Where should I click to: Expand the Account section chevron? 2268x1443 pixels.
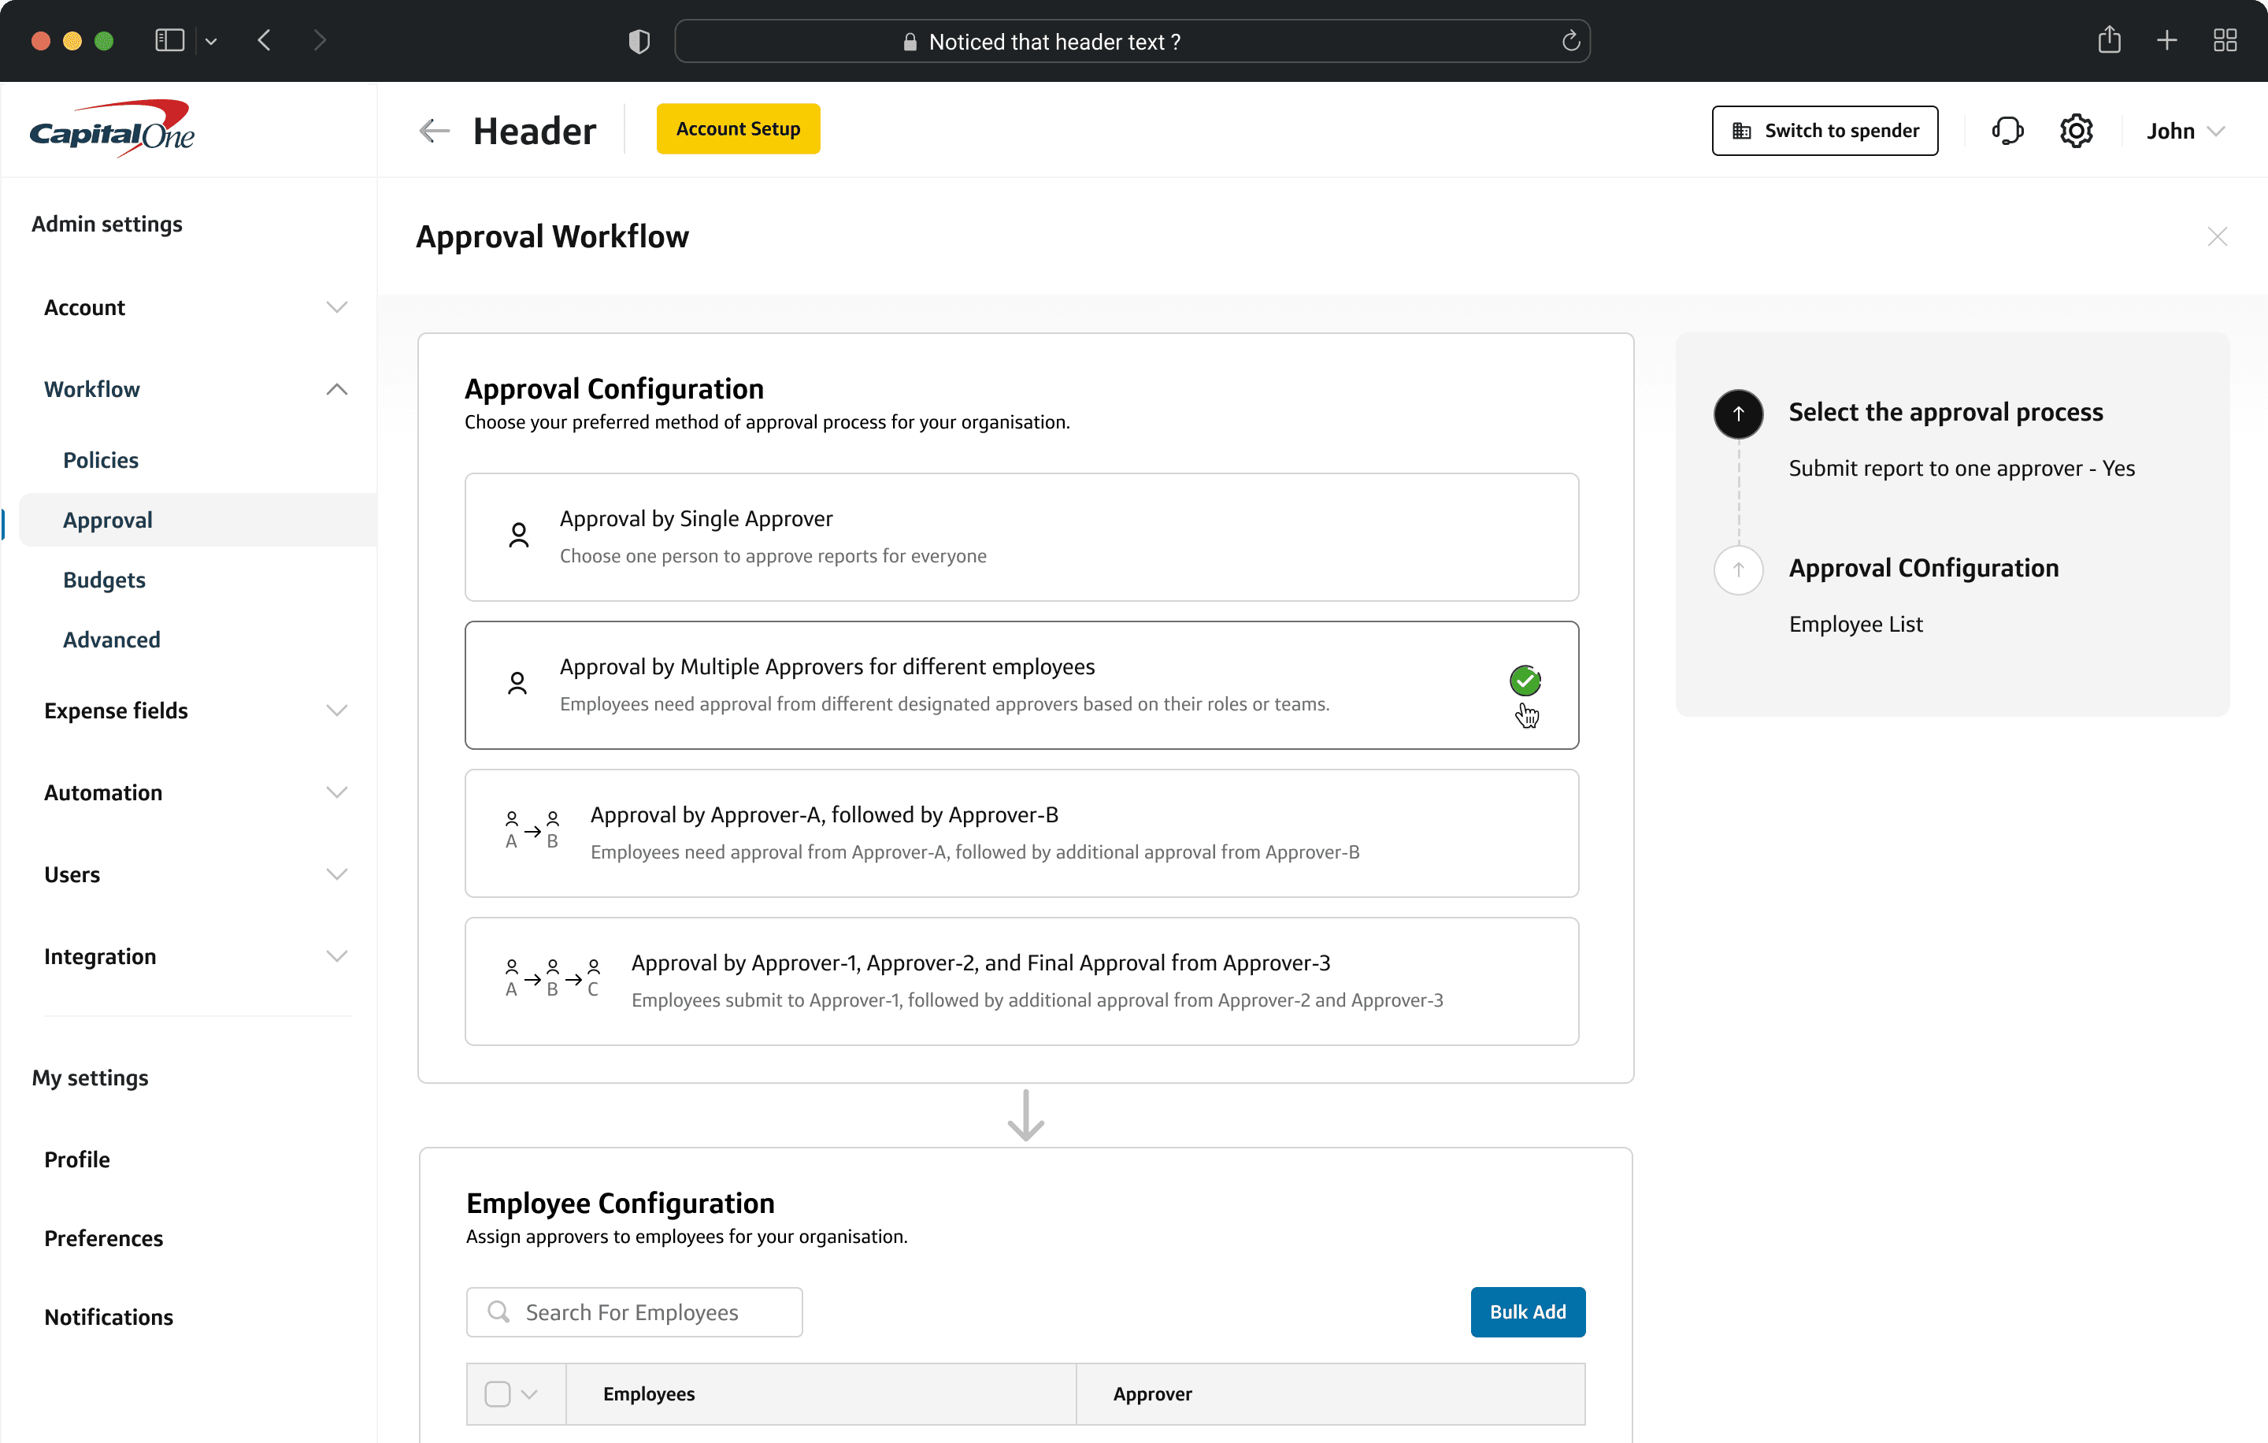click(x=336, y=308)
